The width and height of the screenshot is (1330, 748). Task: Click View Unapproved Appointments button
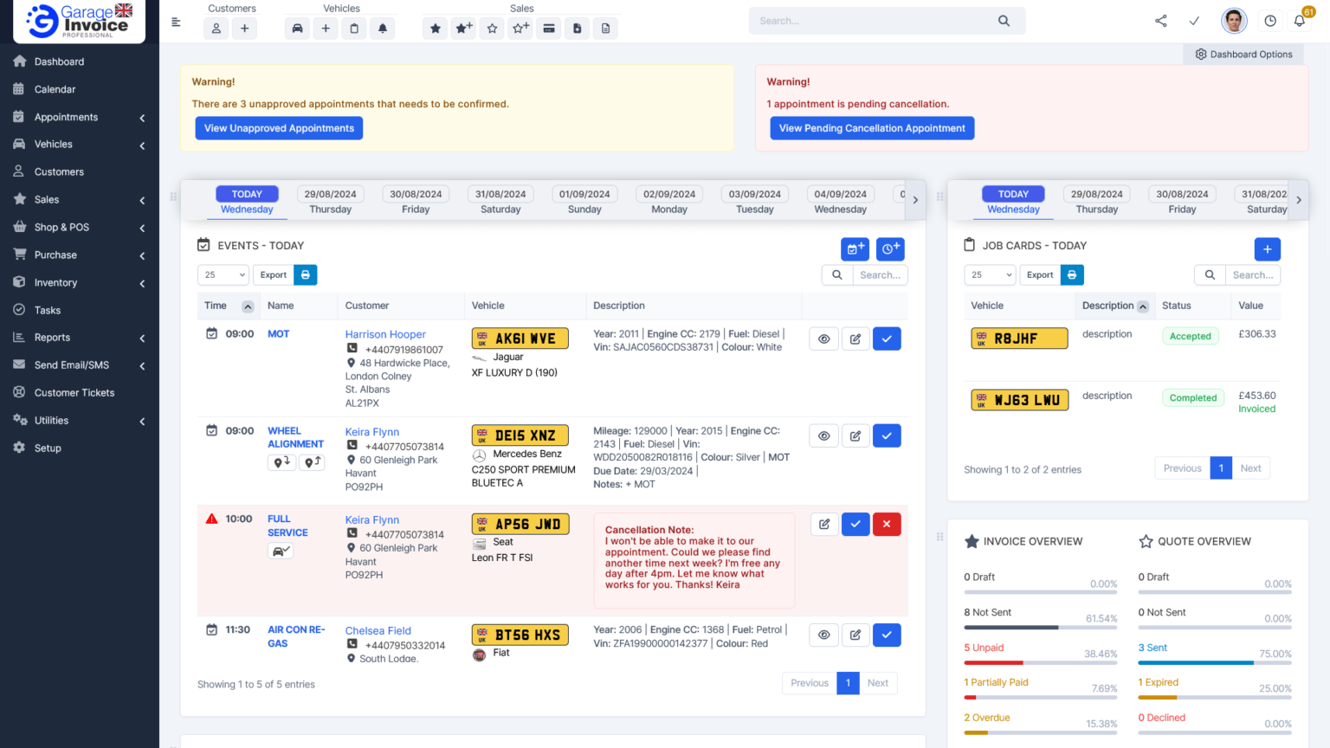point(279,128)
